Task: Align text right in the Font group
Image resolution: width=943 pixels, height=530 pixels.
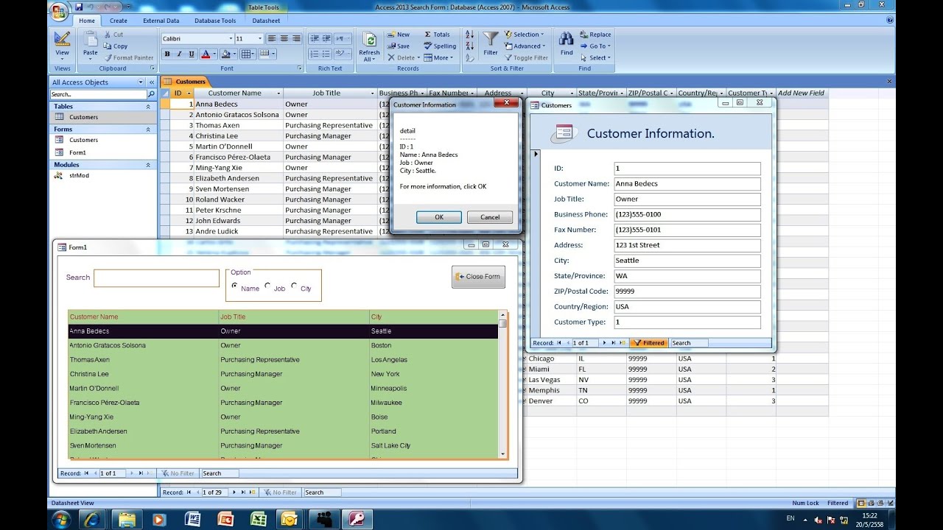Action: (x=297, y=38)
